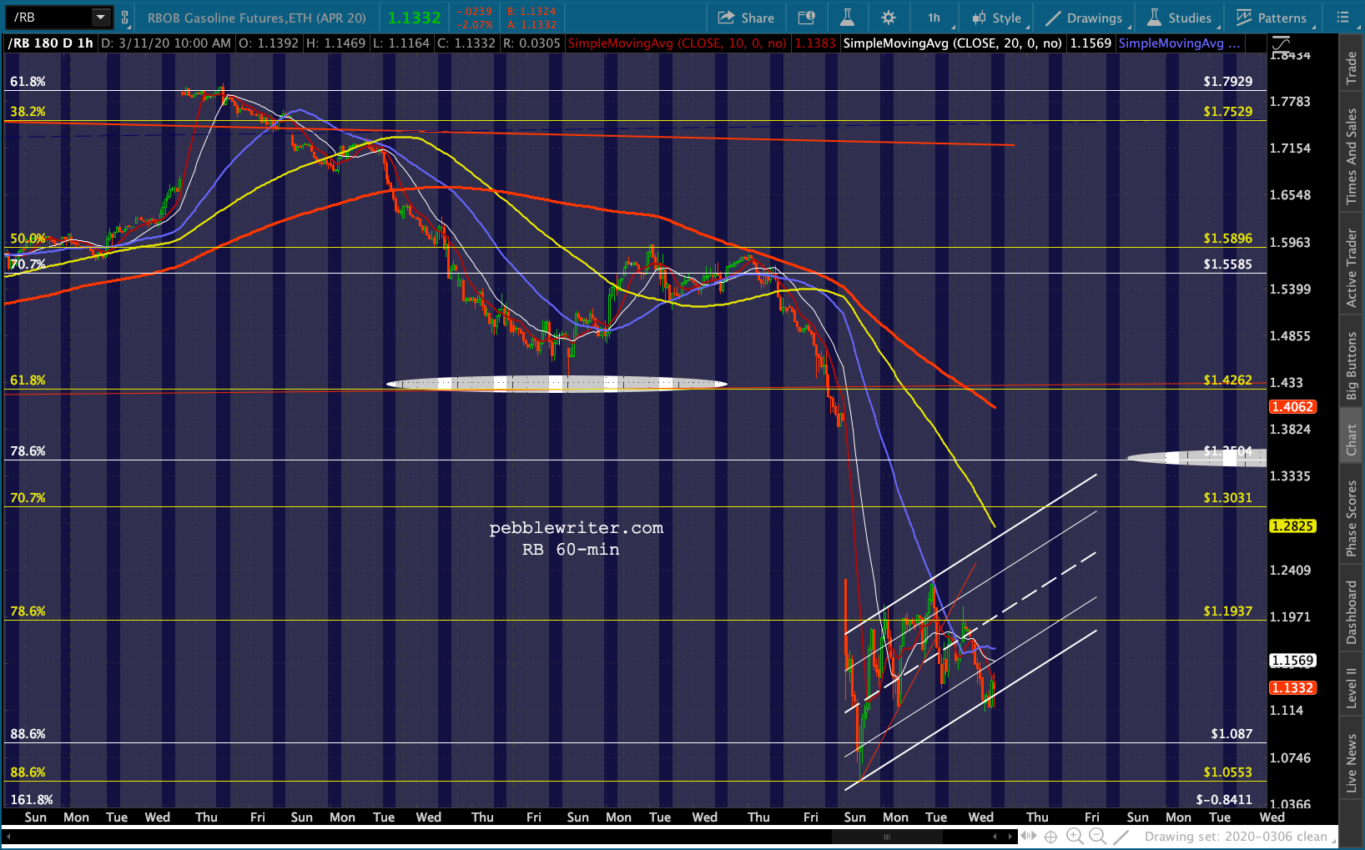
Task: Click the green last price 1.1332
Action: point(415,18)
